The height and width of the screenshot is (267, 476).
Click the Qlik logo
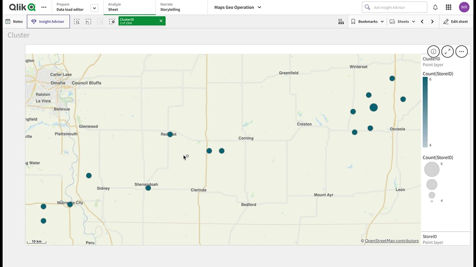coord(22,7)
